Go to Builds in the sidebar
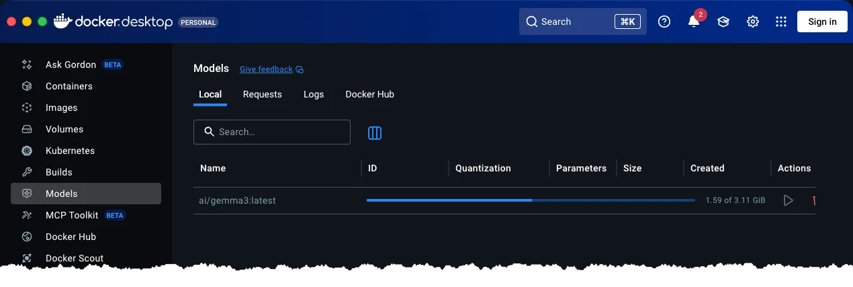The image size is (853, 287). pyautogui.click(x=58, y=172)
